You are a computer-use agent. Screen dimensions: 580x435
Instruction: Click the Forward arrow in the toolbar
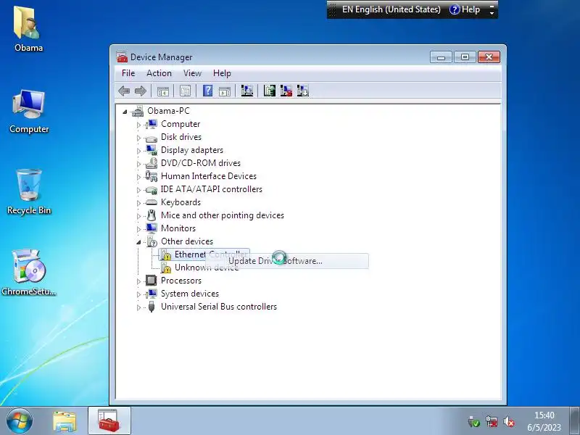point(141,91)
